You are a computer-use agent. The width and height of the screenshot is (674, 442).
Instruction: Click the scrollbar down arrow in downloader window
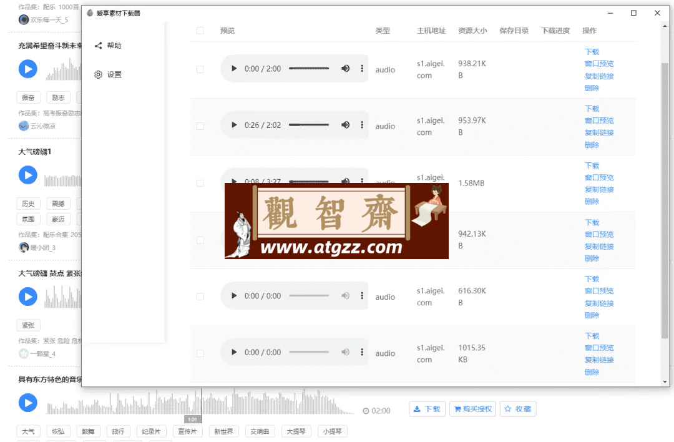(x=665, y=382)
